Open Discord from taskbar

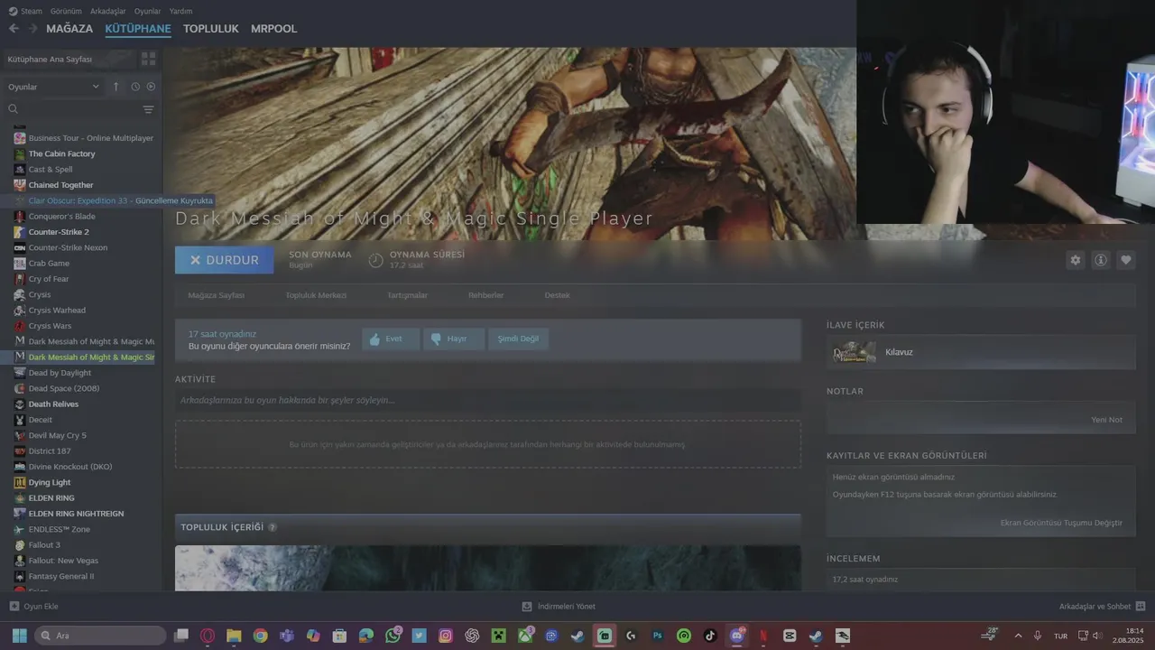(737, 636)
